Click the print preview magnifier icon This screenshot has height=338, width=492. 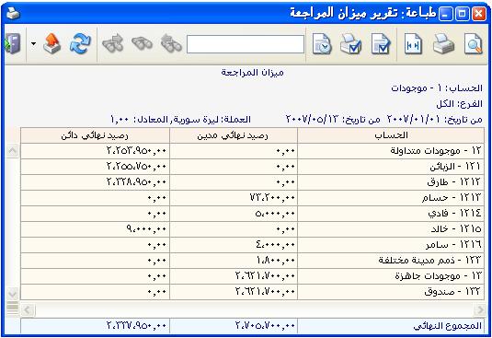(474, 44)
